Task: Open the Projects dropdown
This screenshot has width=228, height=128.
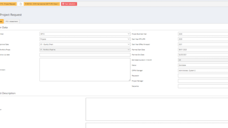Action: [85, 39]
